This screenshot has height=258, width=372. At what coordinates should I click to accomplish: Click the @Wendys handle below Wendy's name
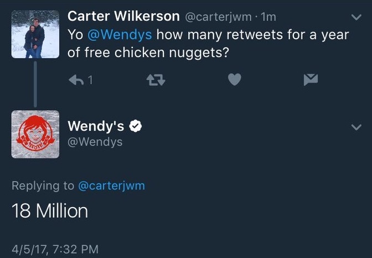[95, 142]
